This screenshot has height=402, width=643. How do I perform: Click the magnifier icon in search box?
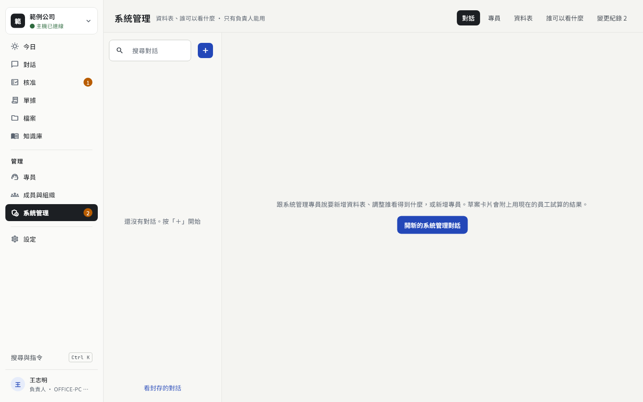(120, 50)
